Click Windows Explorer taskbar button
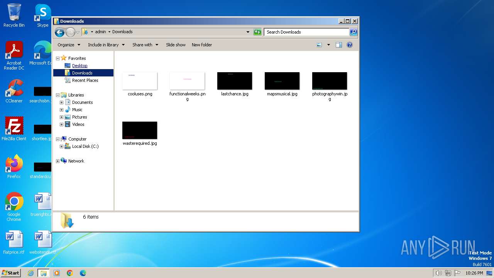Viewport: 494px width, 278px height. [x=44, y=273]
